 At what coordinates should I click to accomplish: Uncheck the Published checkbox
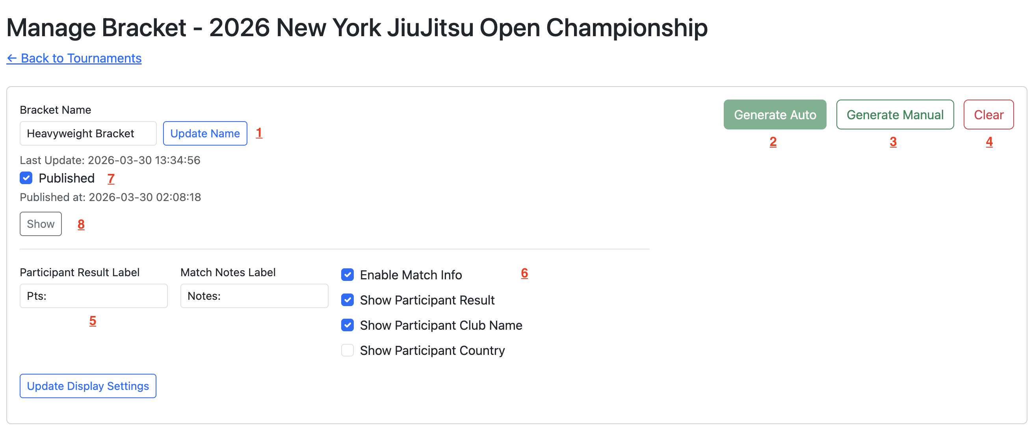pos(26,178)
